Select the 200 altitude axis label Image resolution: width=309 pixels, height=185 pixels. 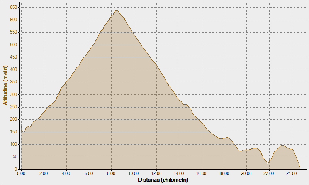tap(14, 119)
